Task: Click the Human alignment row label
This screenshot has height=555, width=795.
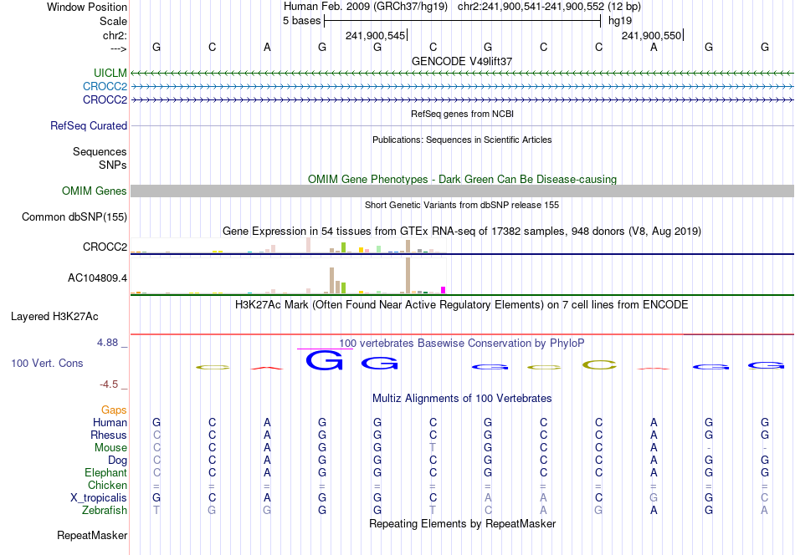Action: (110, 422)
